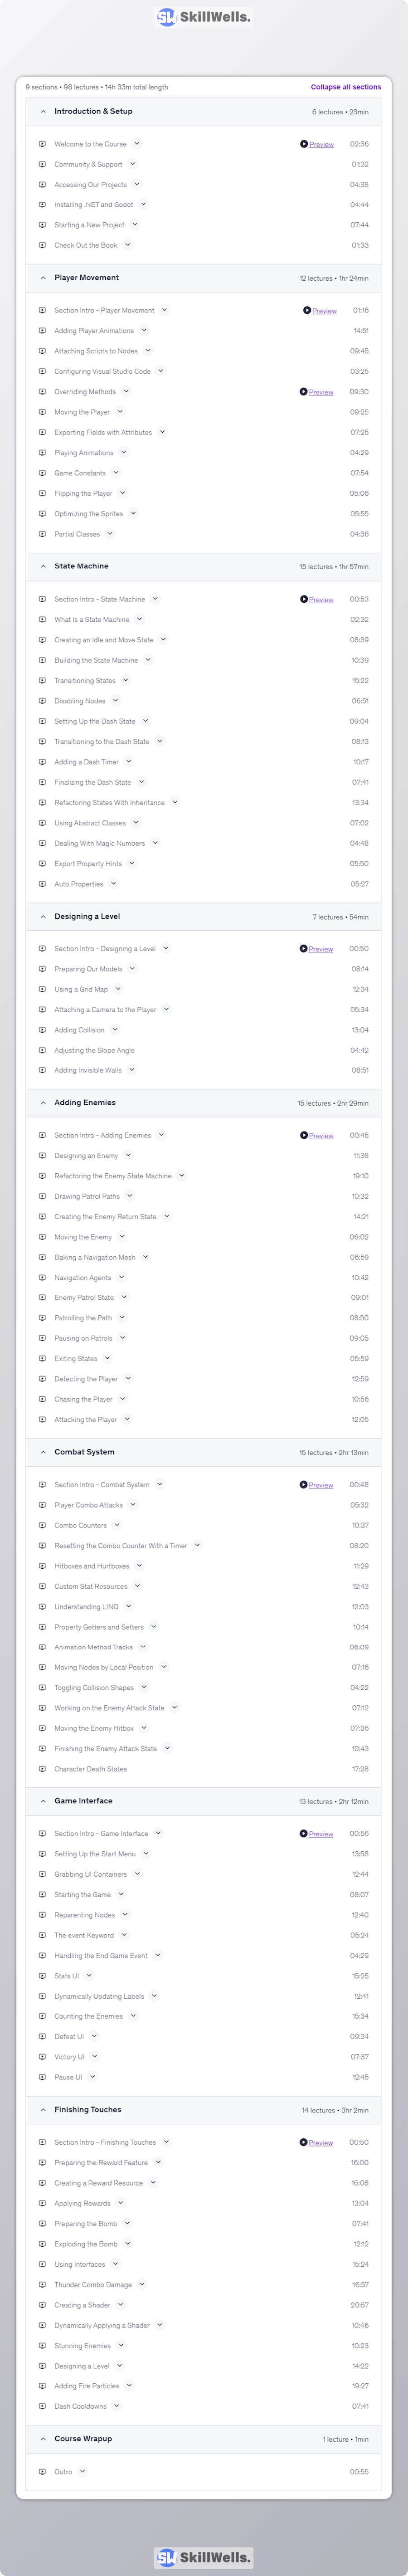Collapse the Combat System section
The height and width of the screenshot is (2576, 408).
coord(43,1452)
